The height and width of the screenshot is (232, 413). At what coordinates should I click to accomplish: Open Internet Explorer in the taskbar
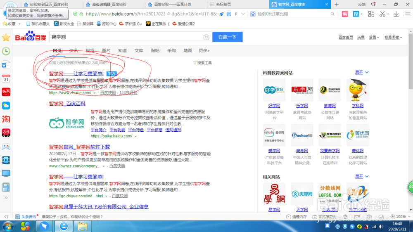64,226
